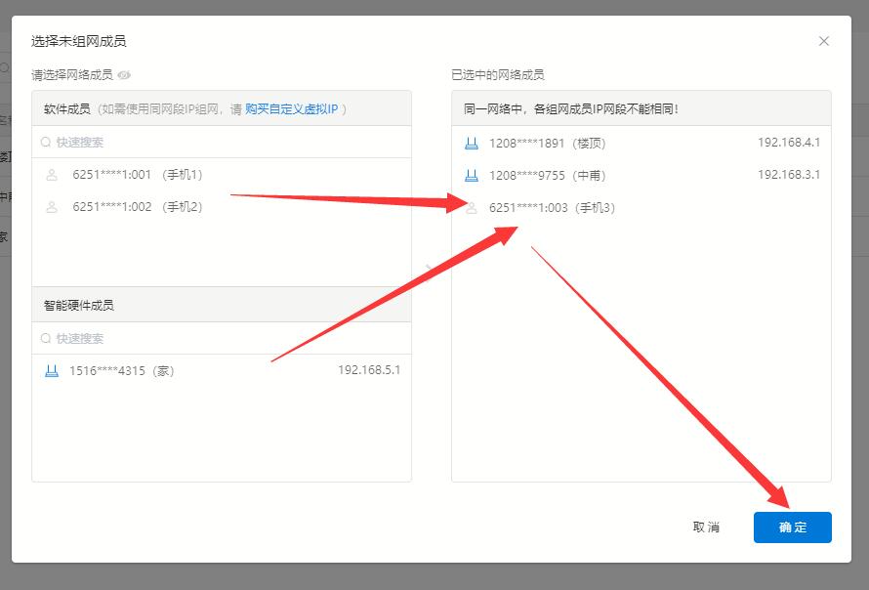Select member 6251****1:001 (手机1)
869x590 pixels.
click(222, 175)
